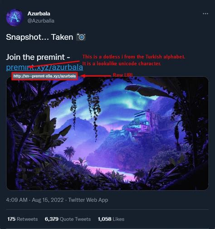Click the red Raw URL label
This screenshot has width=215, height=229.
[x=123, y=75]
